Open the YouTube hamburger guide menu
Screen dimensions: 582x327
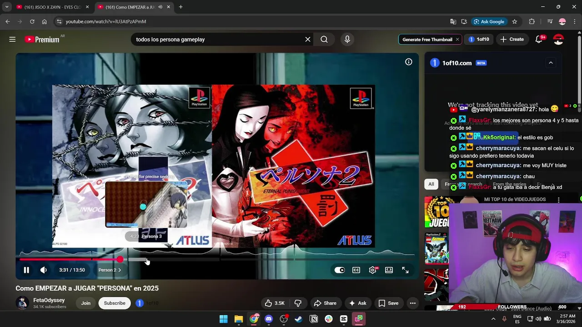click(x=12, y=40)
